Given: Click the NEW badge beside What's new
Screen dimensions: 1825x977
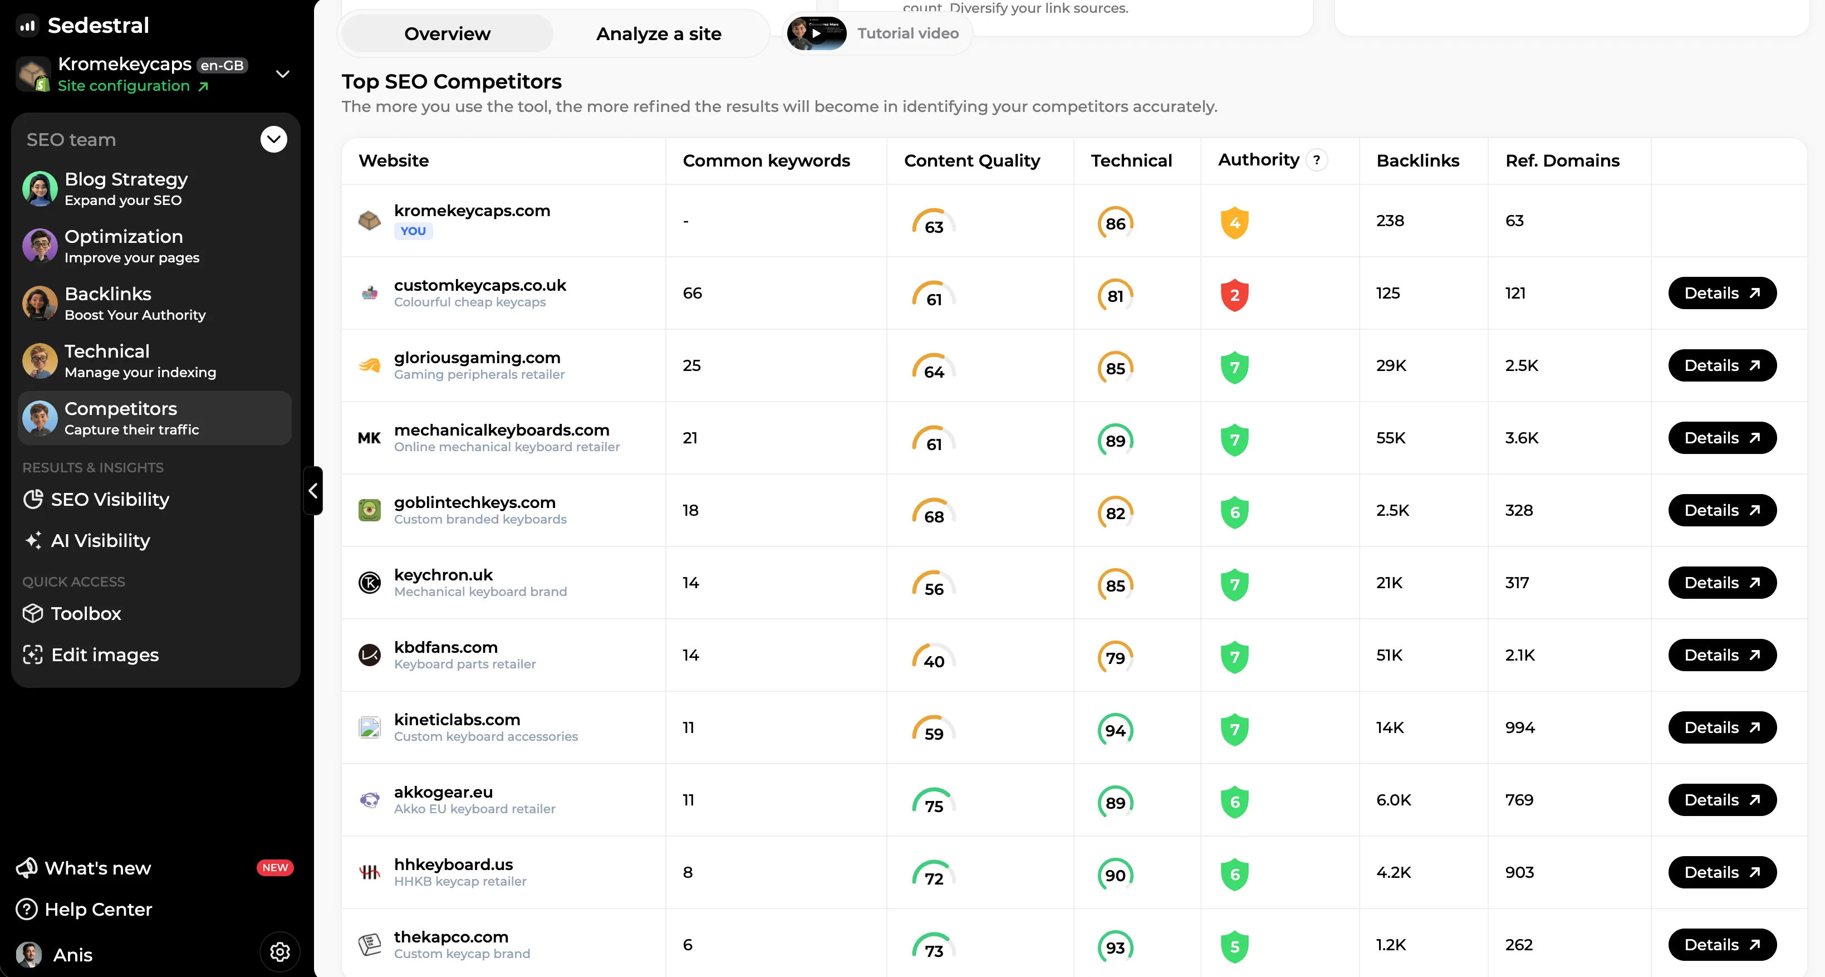Looking at the screenshot, I should (x=275, y=868).
